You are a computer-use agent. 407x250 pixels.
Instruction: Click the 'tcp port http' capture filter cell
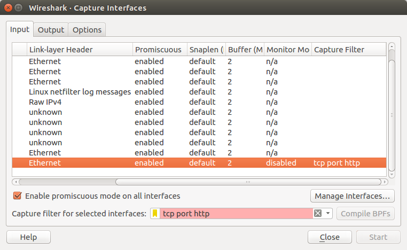click(336, 163)
